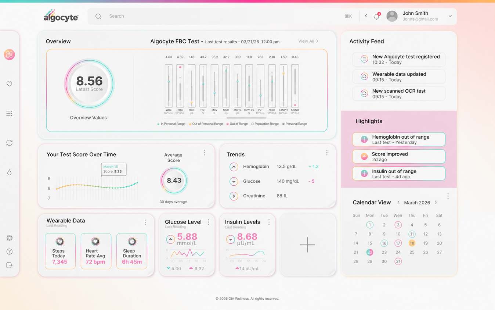
Task: Expand the Glucose trend arrow toggle
Action: (234, 181)
